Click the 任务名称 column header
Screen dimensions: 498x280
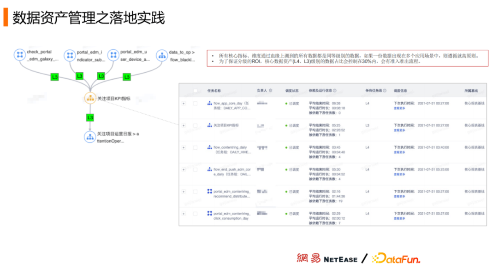tap(214, 91)
